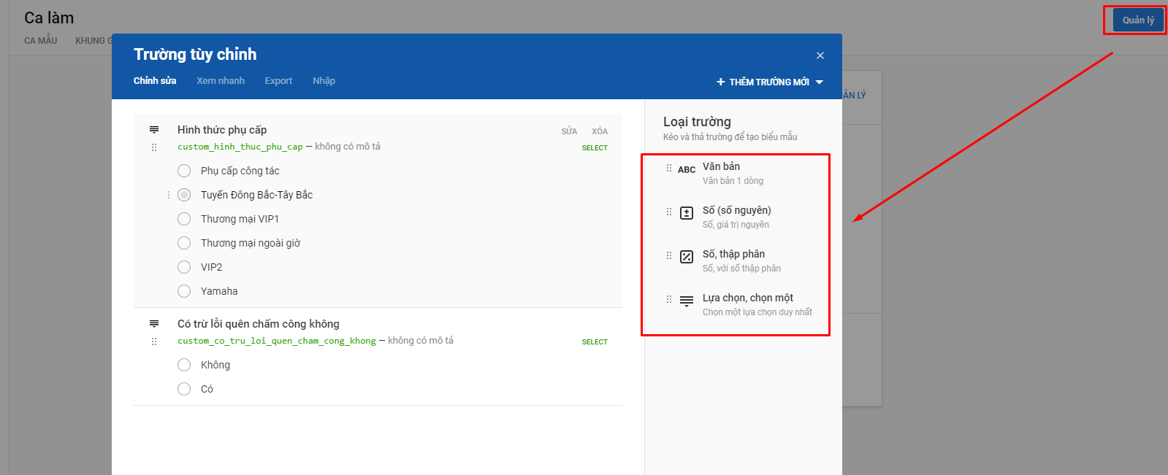
Task: Click drag handle of Văn bản field type
Action: point(668,168)
